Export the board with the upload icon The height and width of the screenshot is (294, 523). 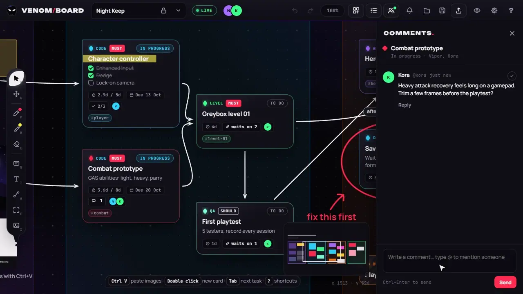tap(458, 11)
